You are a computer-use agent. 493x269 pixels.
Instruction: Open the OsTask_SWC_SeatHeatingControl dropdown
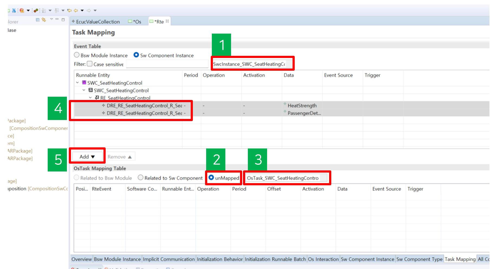[323, 178]
